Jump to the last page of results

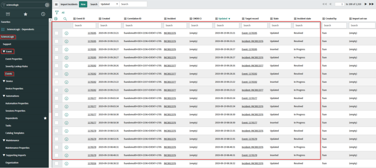click(371, 4)
